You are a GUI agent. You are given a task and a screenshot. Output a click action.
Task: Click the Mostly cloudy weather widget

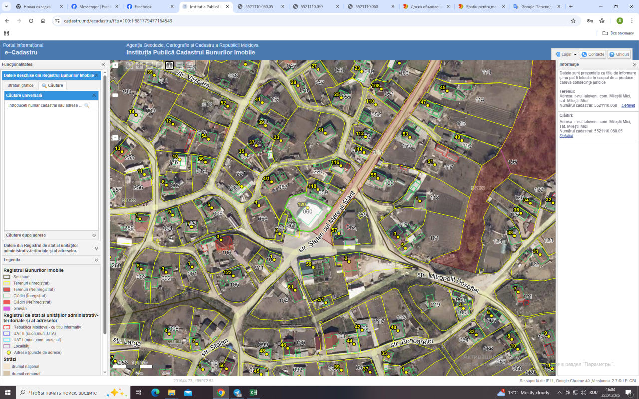523,392
